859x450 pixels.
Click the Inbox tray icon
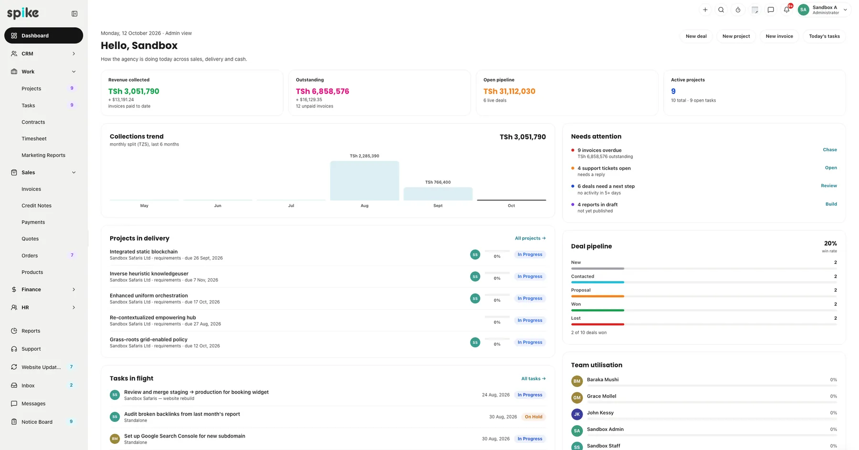(x=14, y=385)
